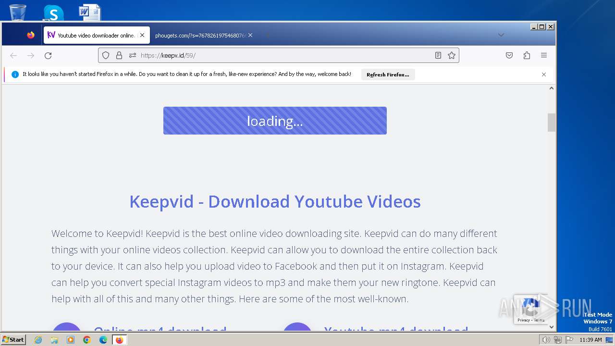615x346 pixels.
Task: Open the list all tabs dropdown
Action: (501, 35)
